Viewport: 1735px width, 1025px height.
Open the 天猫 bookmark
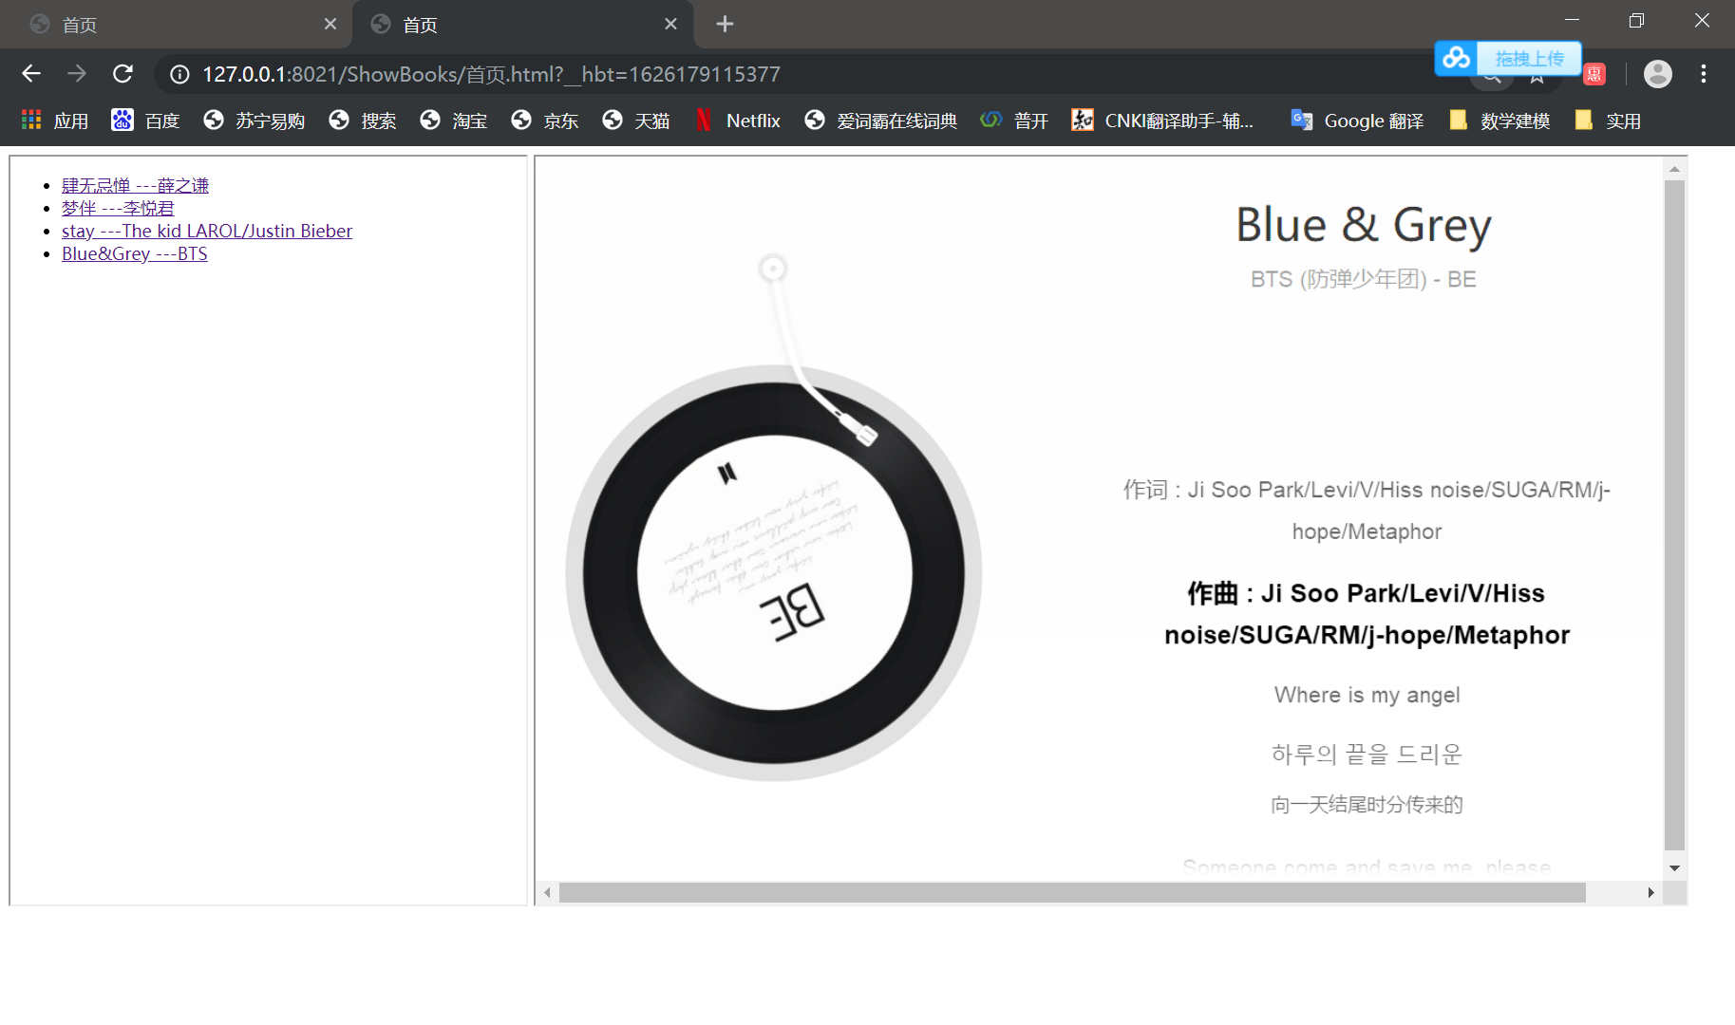[x=635, y=121]
